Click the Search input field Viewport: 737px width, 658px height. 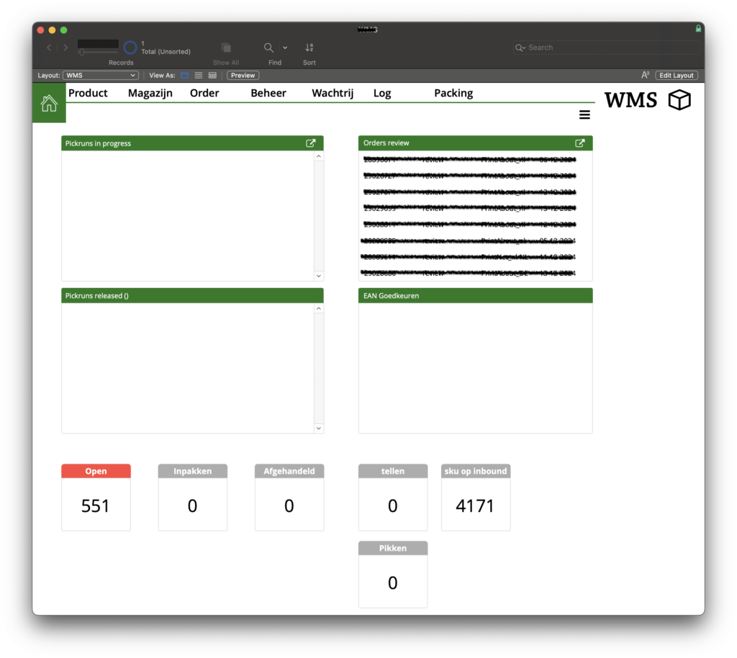point(610,48)
